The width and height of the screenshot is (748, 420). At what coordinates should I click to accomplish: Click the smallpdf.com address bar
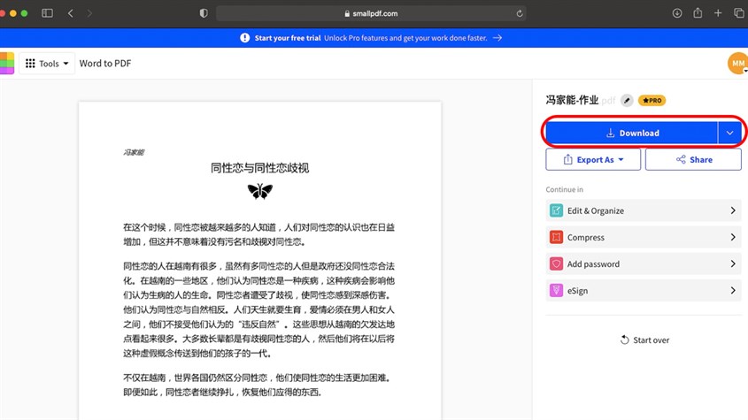point(371,13)
